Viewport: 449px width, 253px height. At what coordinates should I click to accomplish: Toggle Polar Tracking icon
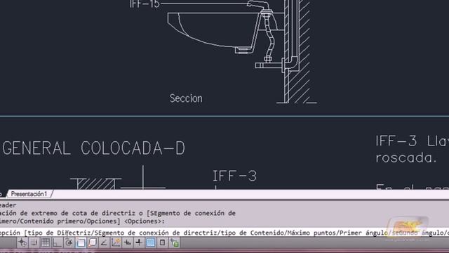tap(69, 243)
